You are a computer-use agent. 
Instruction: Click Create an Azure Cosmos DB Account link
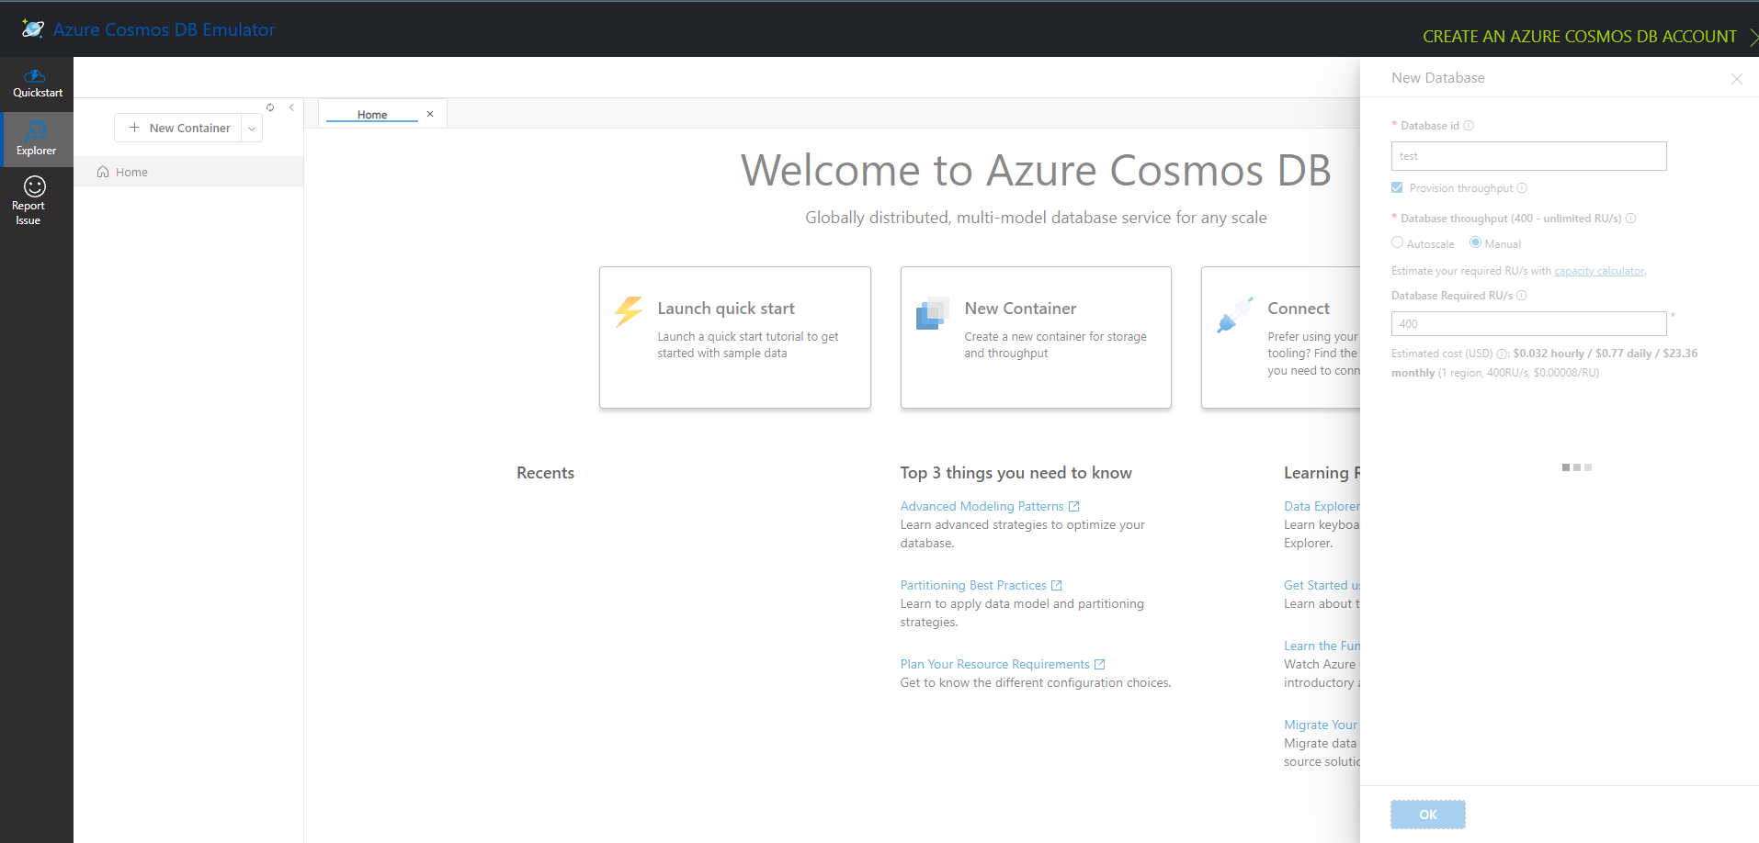pos(1580,37)
